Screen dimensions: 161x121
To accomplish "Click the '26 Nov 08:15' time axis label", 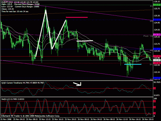I will coord(109,119).
